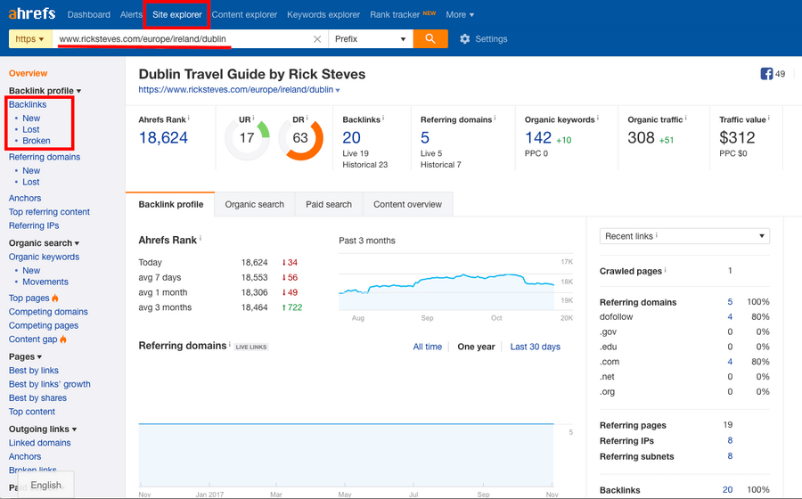Click the Backlinks count 20
802x499 pixels.
click(x=351, y=137)
